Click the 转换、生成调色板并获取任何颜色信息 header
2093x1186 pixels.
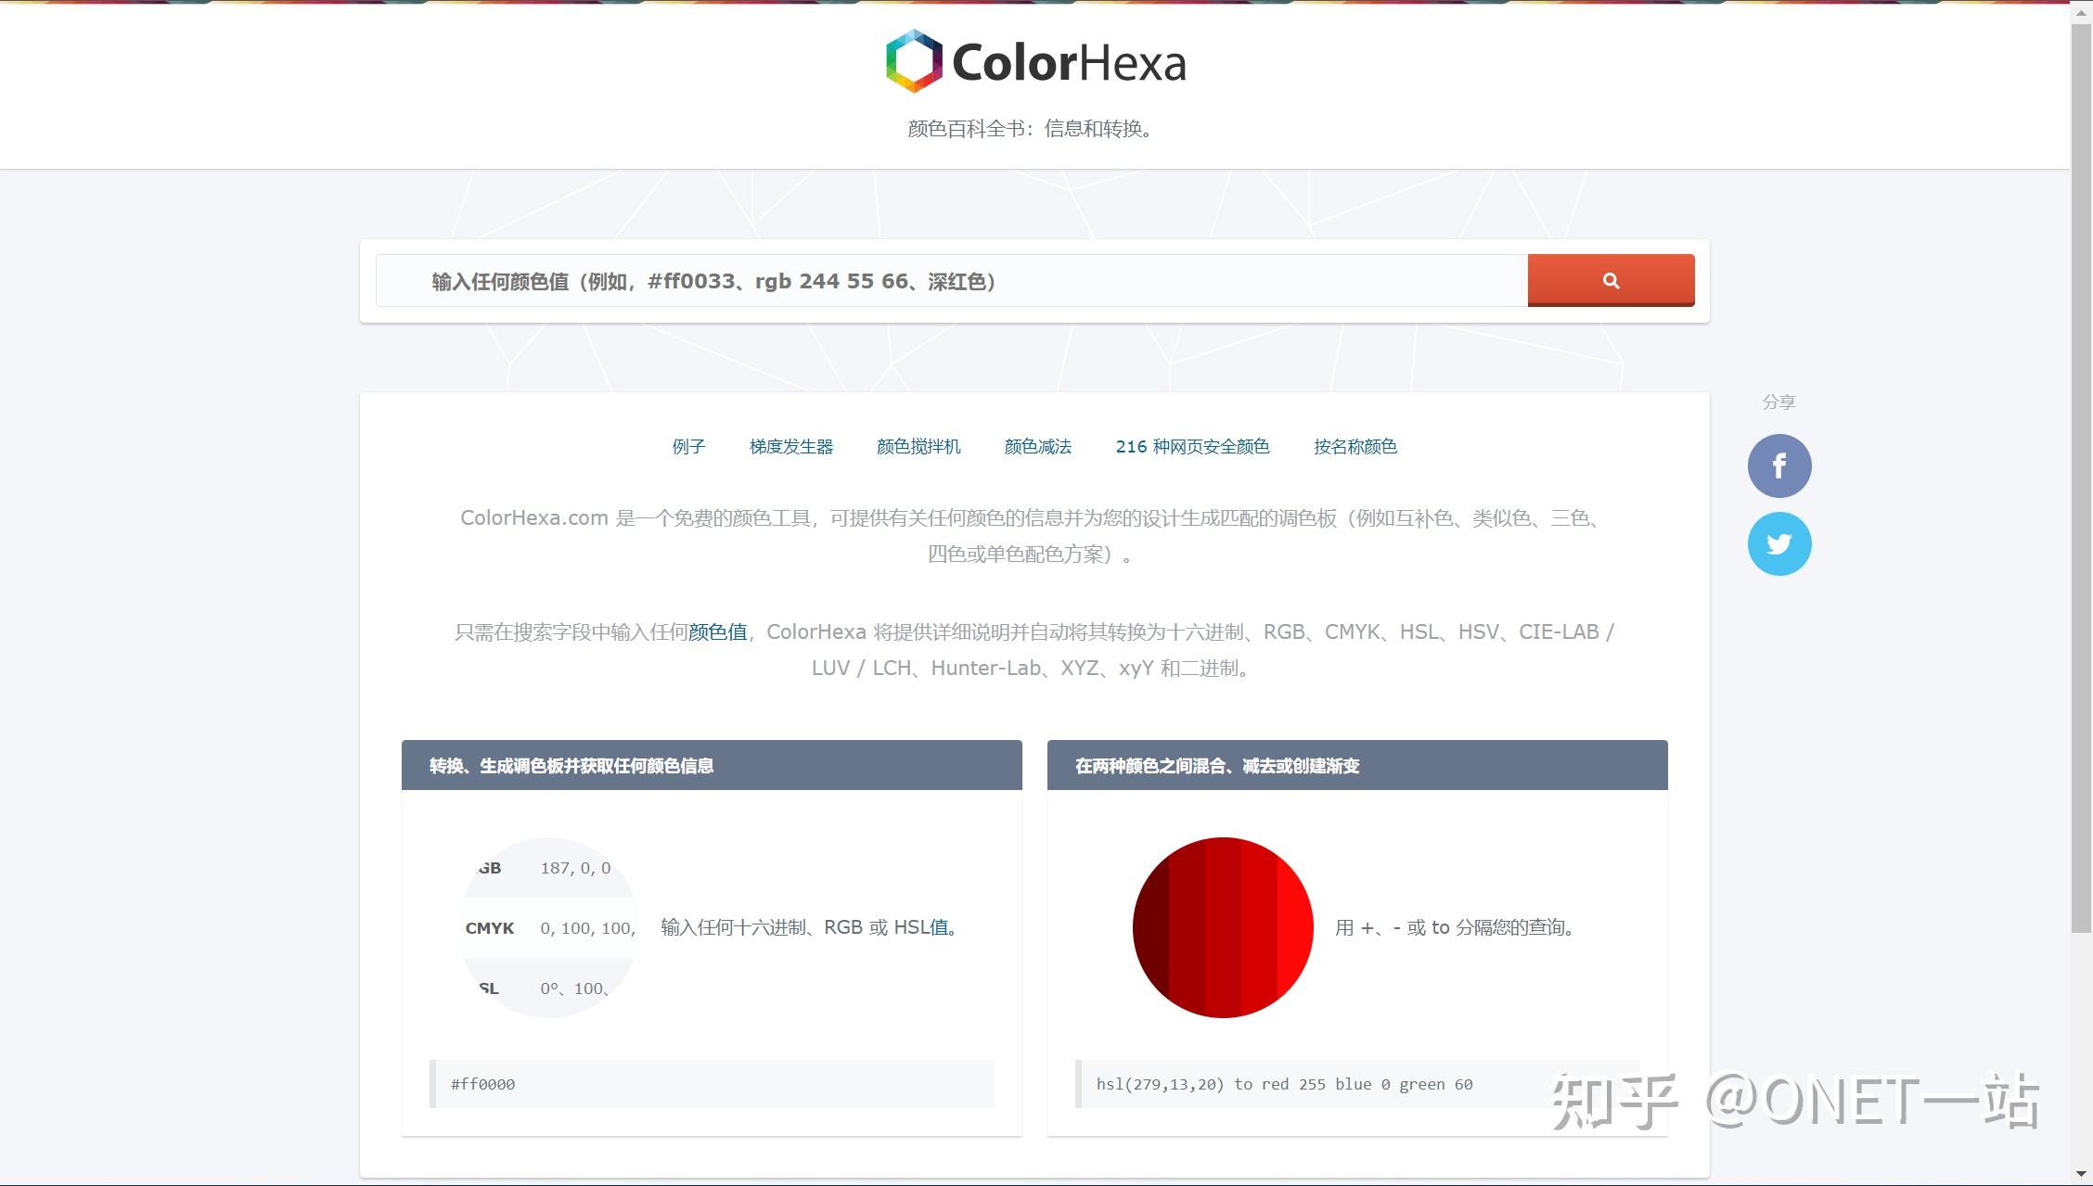[x=712, y=765]
